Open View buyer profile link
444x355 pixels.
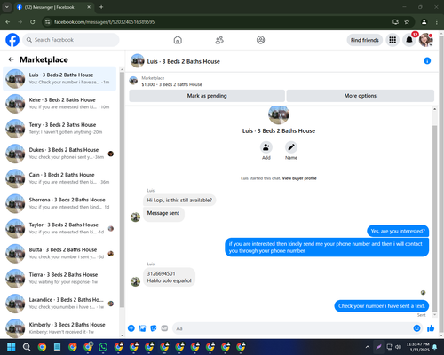[299, 178]
